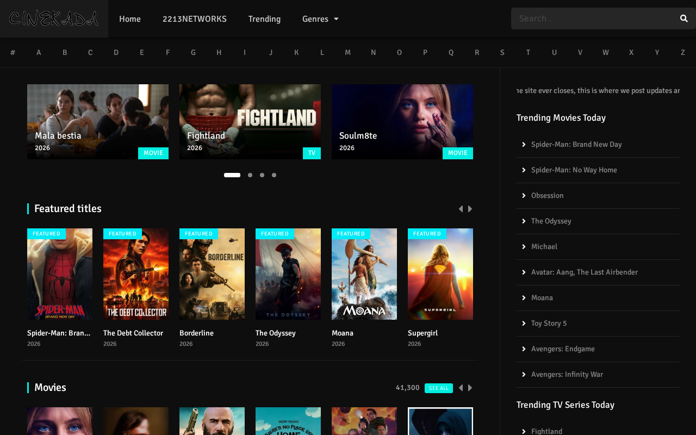Expand the Genres dropdown menu

pyautogui.click(x=320, y=19)
